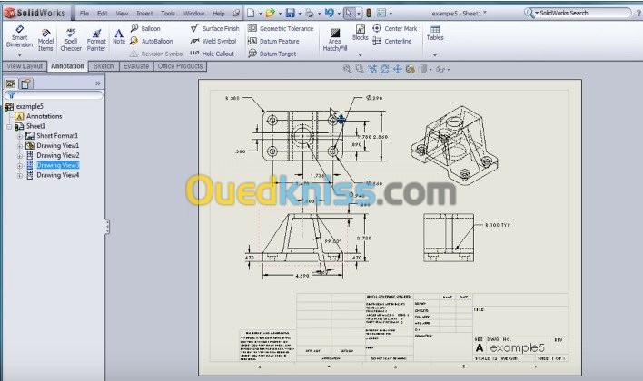Expand the Drawing View2 node

[19, 156]
